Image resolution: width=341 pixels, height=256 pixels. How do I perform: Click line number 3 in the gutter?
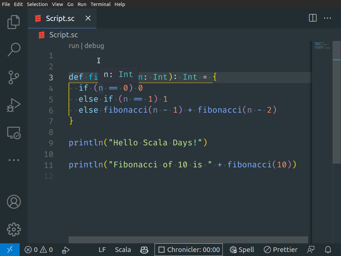[x=51, y=77]
